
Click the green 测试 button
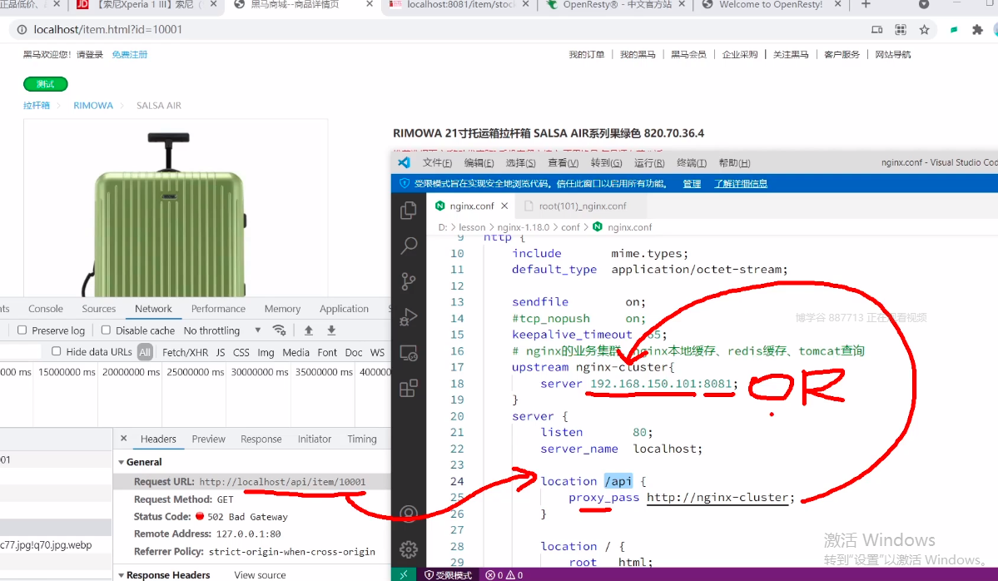tap(45, 84)
